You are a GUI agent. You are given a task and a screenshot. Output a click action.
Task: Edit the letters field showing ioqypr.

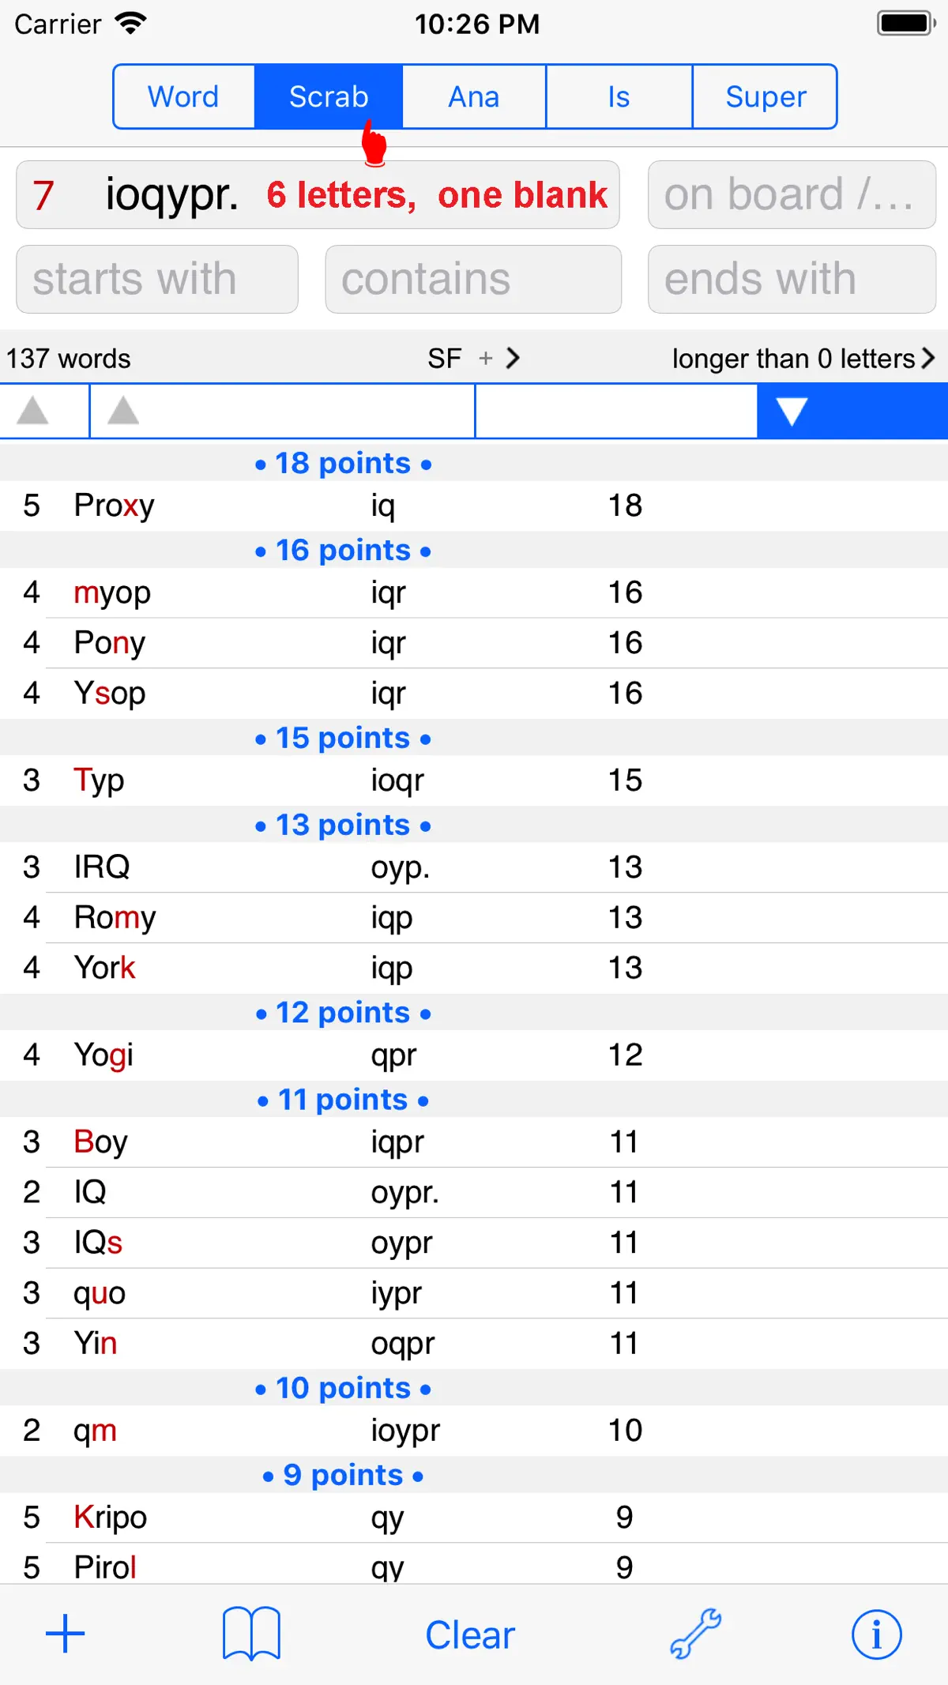pos(318,195)
